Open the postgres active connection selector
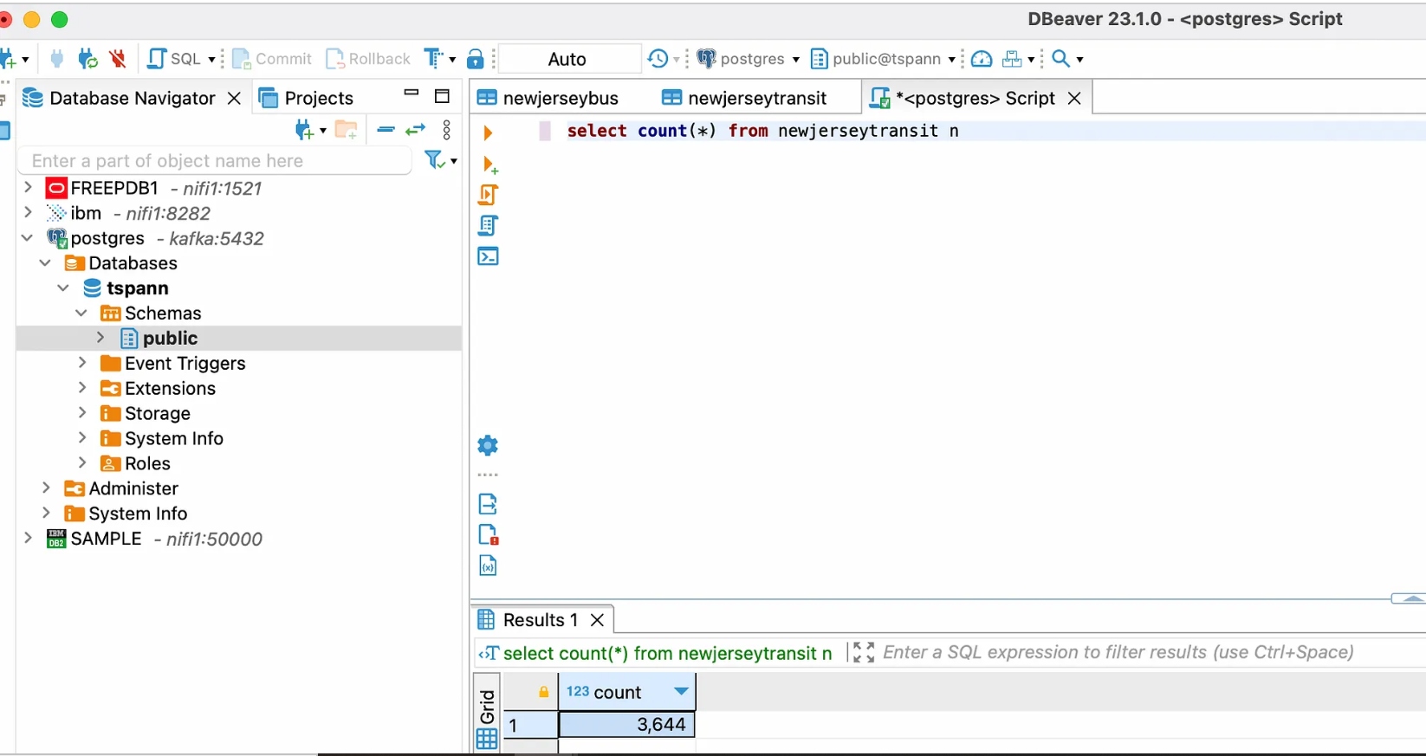Viewport: 1426px width, 756px height. tap(748, 59)
